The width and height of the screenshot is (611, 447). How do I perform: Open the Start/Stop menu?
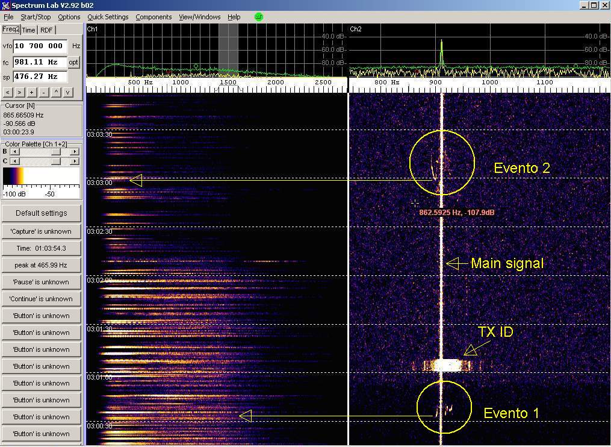tap(36, 17)
